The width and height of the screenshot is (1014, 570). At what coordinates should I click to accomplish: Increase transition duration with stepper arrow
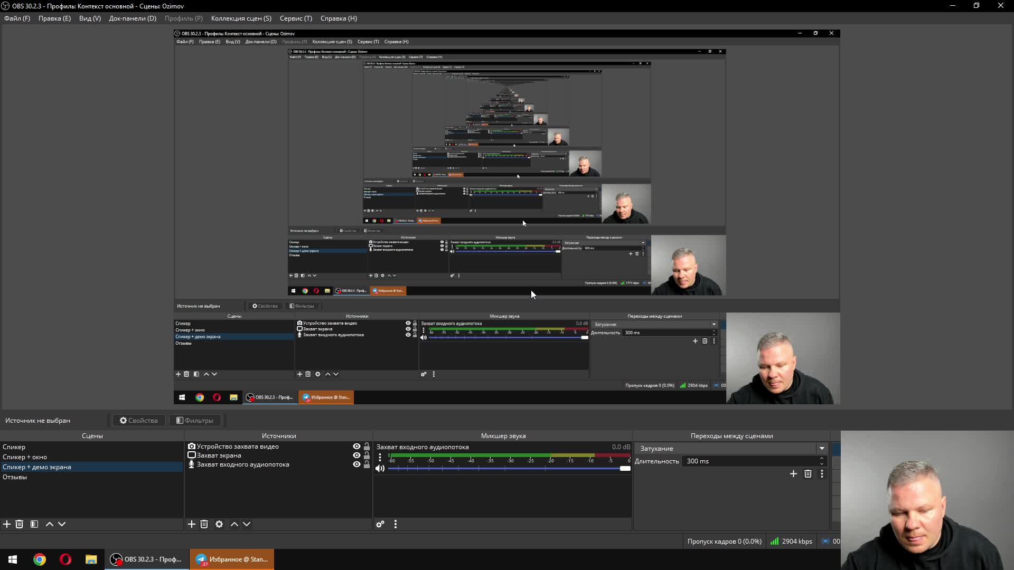pyautogui.click(x=822, y=459)
